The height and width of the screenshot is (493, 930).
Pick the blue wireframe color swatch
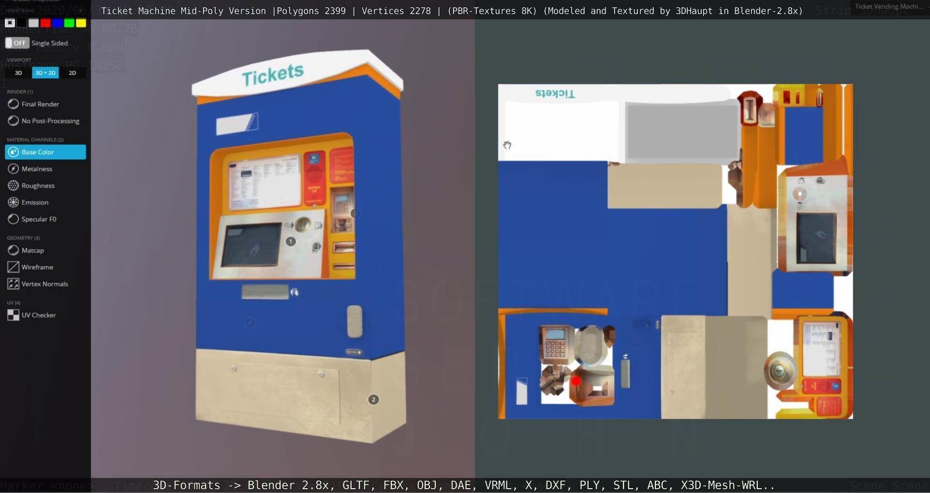point(57,23)
